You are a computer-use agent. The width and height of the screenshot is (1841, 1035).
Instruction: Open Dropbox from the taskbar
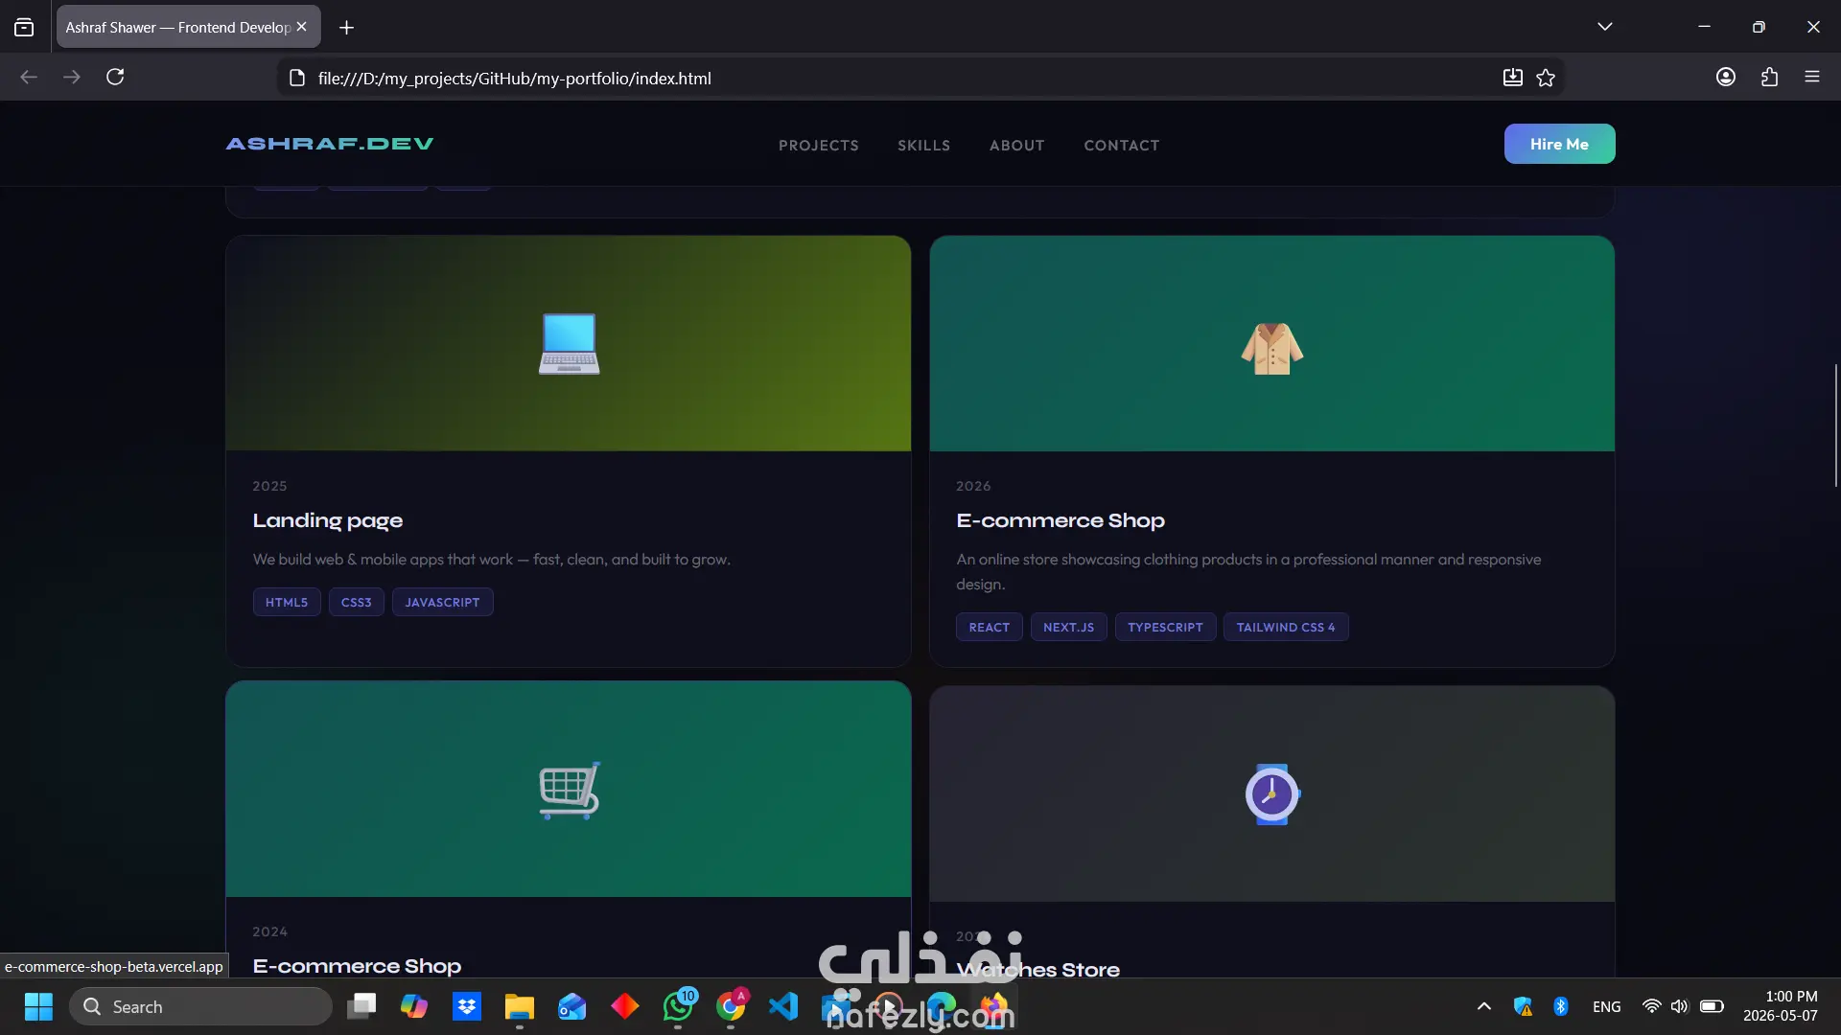[x=467, y=1006]
